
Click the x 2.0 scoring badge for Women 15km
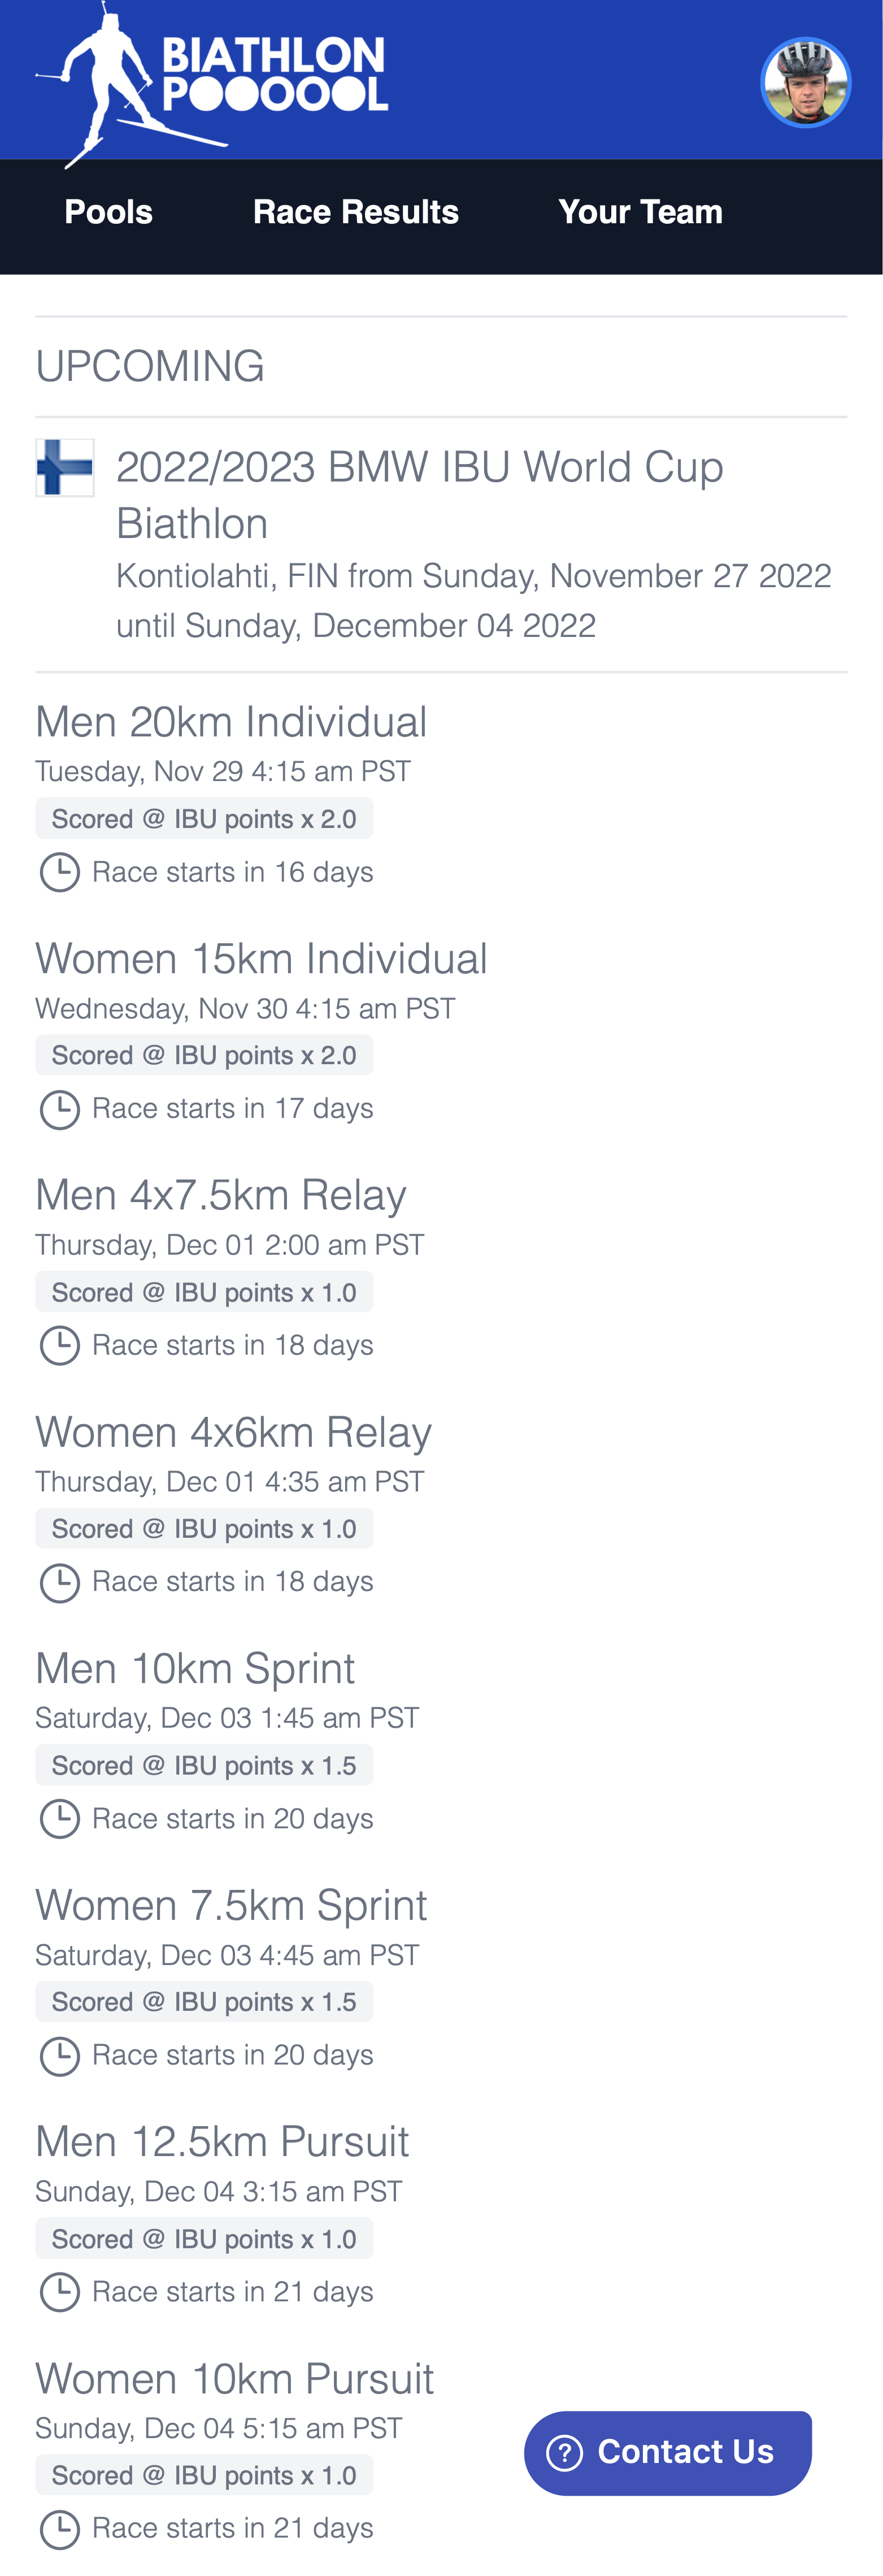point(204,1056)
